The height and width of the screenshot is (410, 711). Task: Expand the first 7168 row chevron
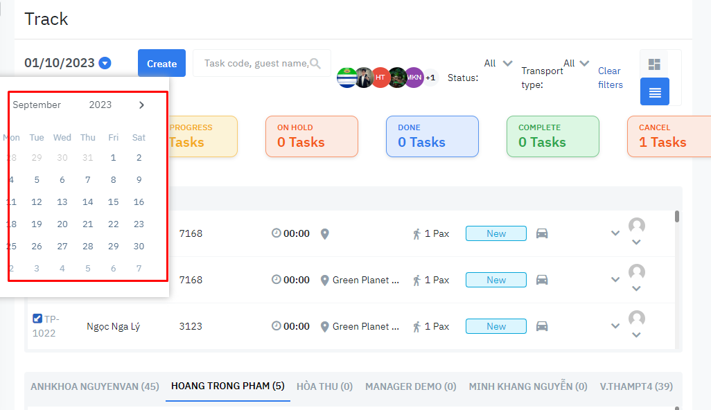[615, 233]
